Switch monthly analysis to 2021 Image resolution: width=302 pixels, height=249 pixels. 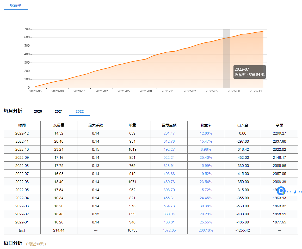coord(59,111)
